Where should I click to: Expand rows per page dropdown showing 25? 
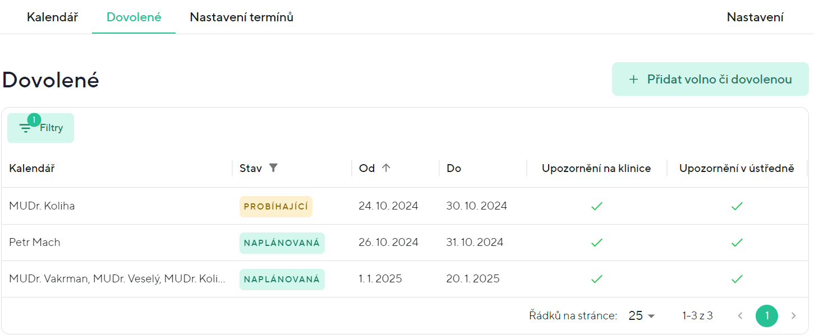(x=642, y=316)
